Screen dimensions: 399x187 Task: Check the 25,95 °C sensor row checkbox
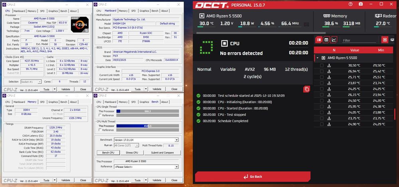tap(322, 106)
